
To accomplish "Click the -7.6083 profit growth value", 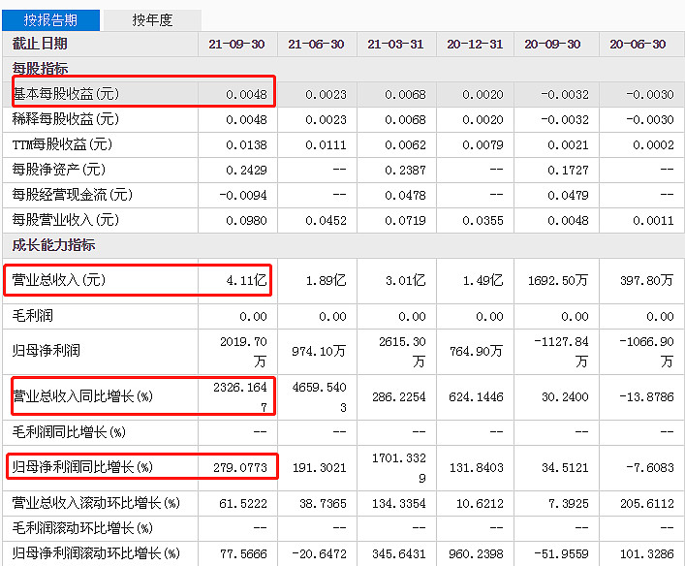I will pyautogui.click(x=650, y=468).
